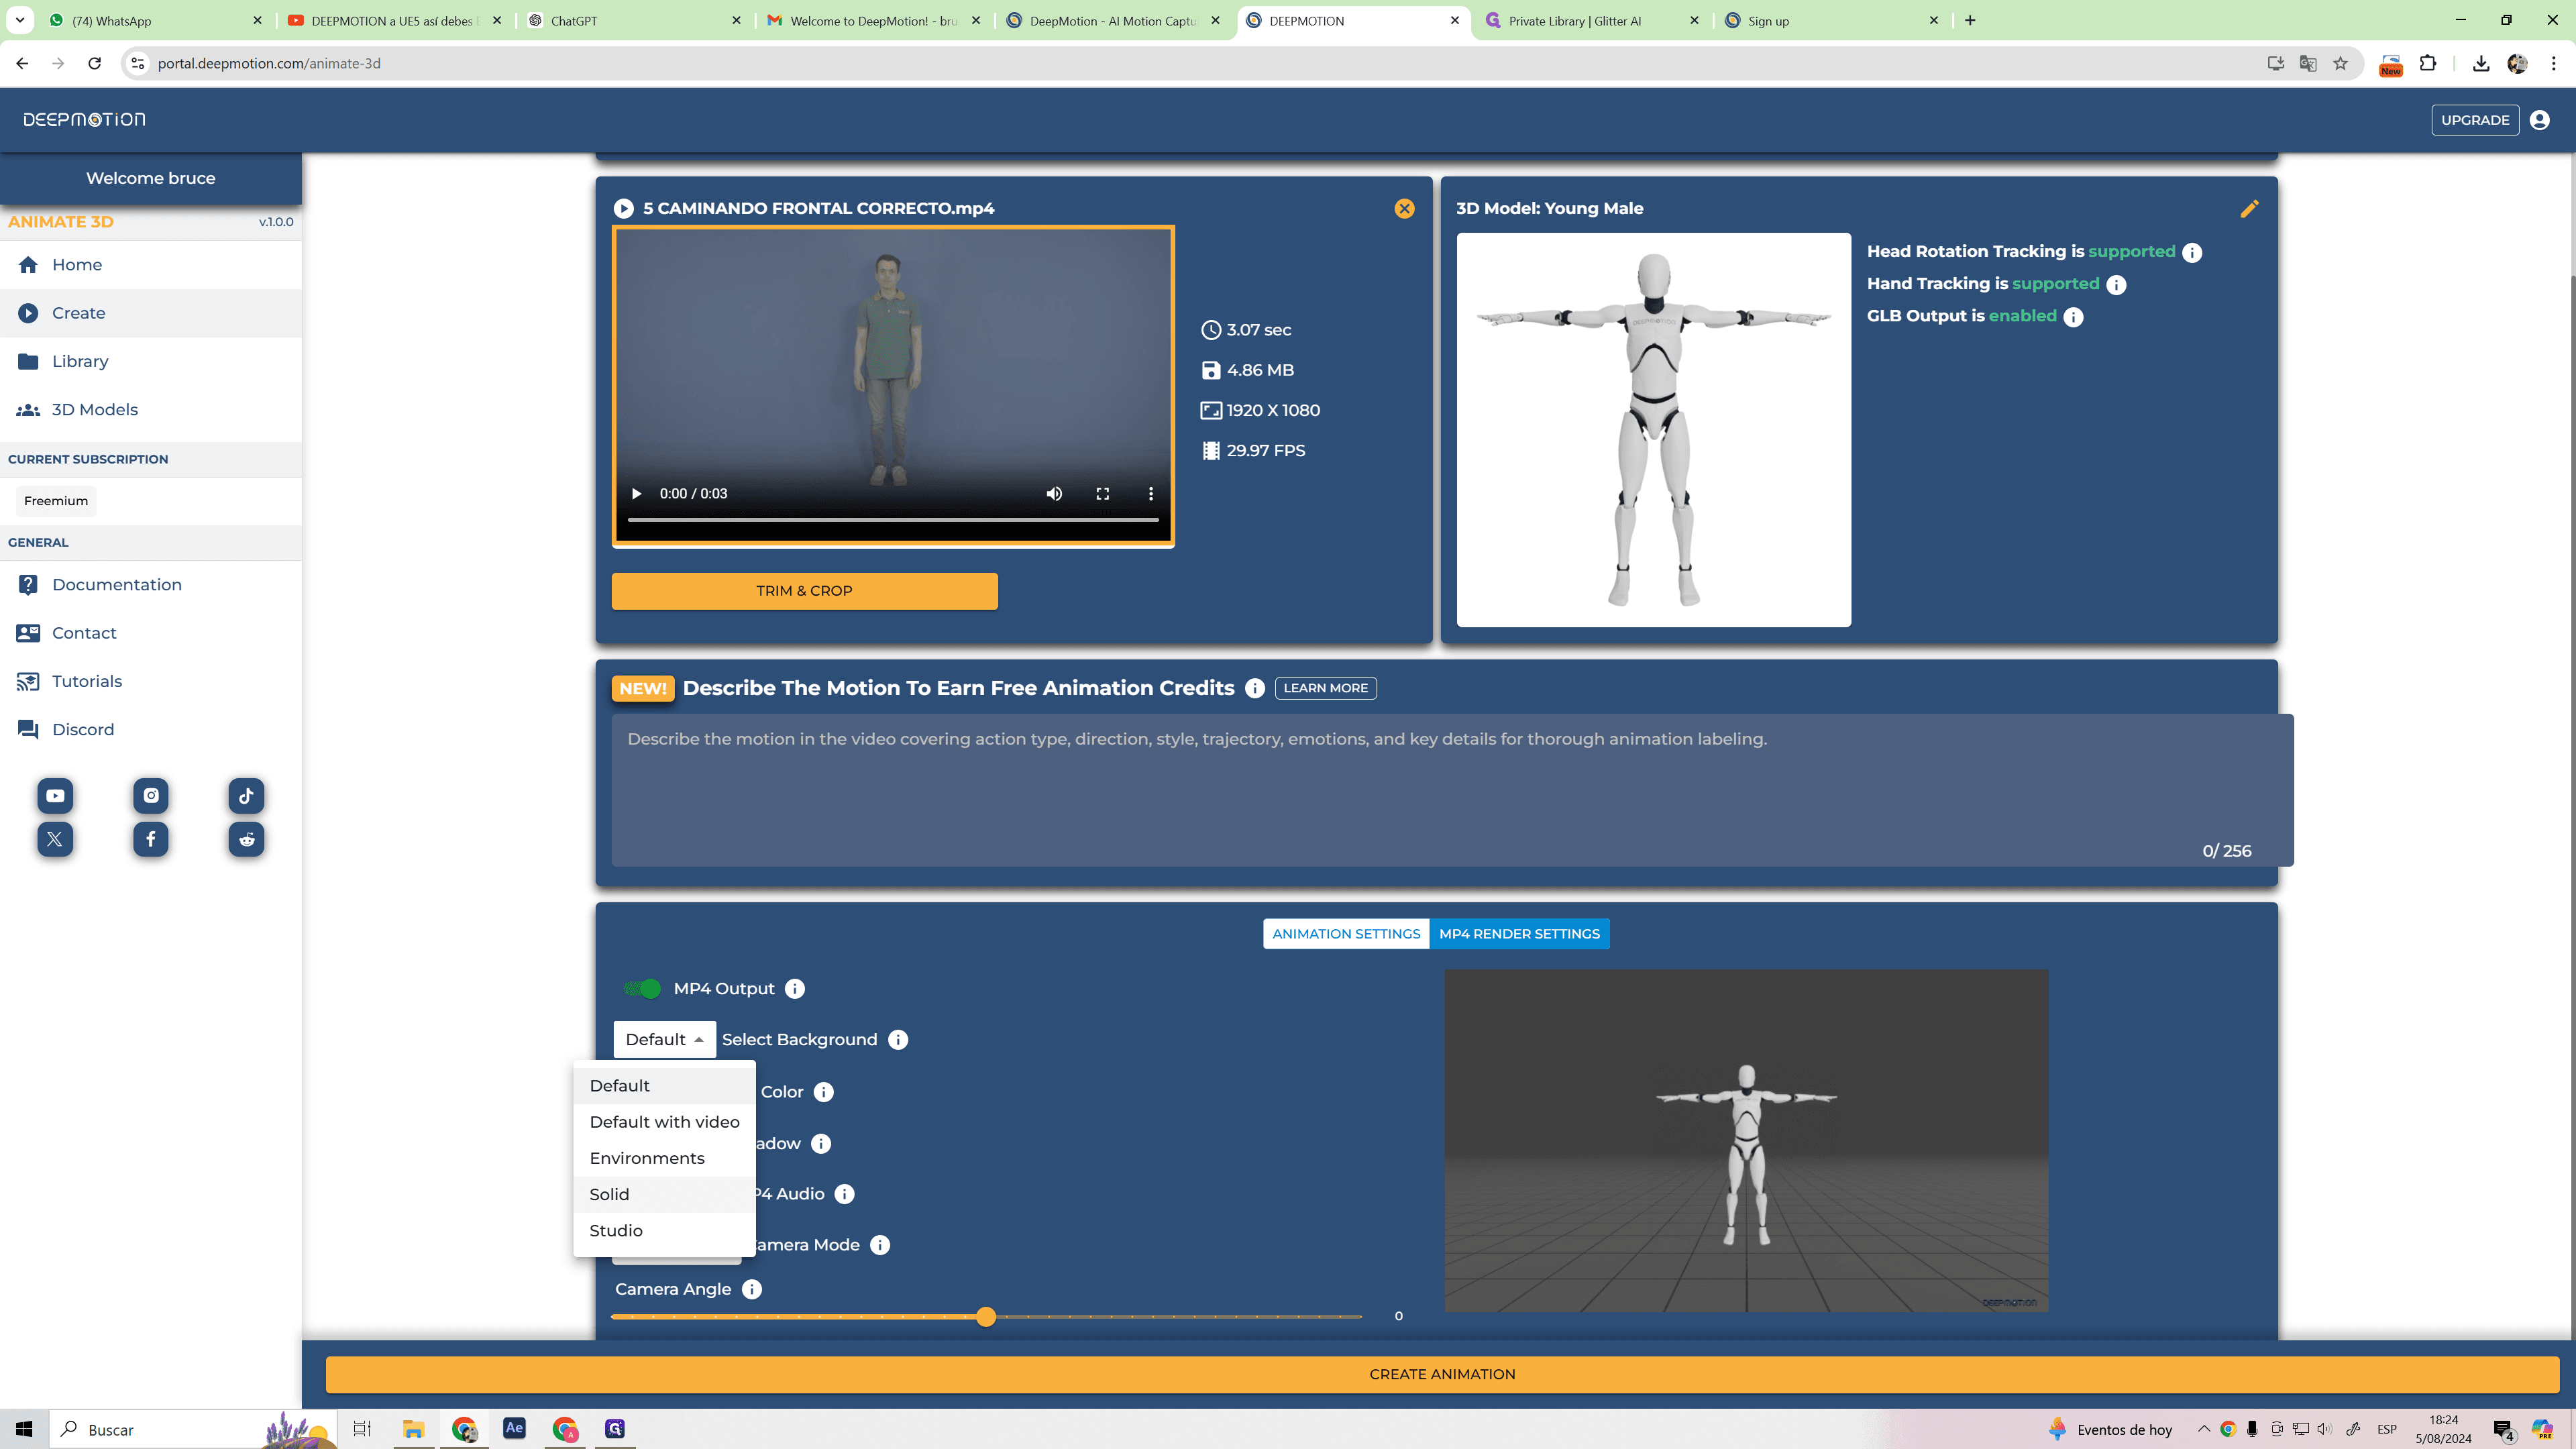This screenshot has height=1449, width=2576.
Task: Open Chrome extensions puzzle icon
Action: tap(2428, 63)
